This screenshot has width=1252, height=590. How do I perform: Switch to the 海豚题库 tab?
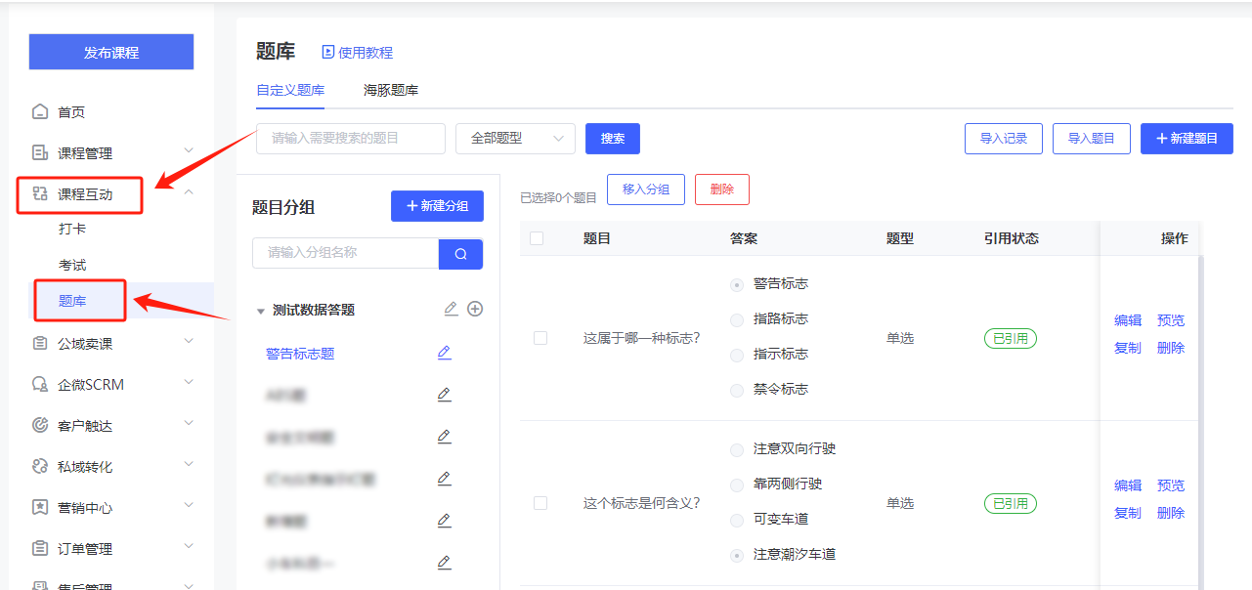(391, 90)
